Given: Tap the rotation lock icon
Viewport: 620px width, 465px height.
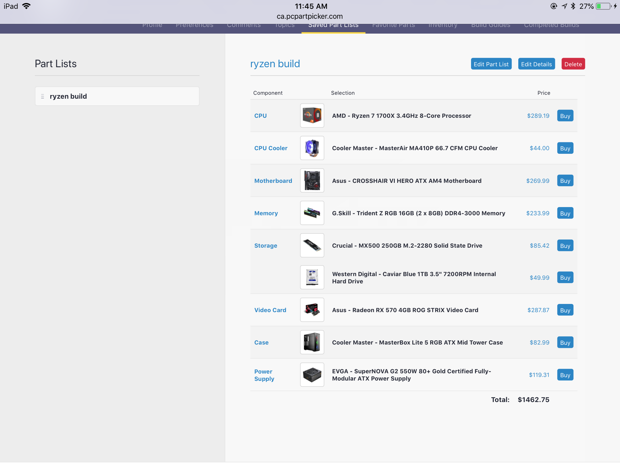Looking at the screenshot, I should [x=554, y=6].
